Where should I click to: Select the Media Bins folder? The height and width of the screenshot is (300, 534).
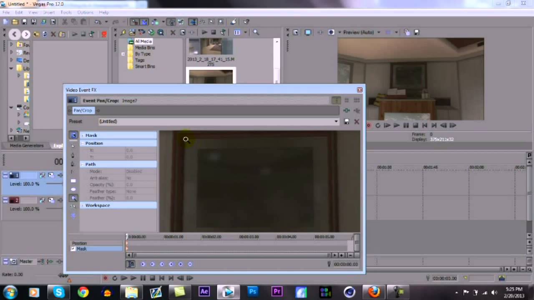pos(145,47)
